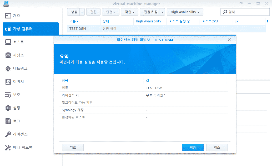Click the search magnifier icon
The height and width of the screenshot is (166, 272).
(x=225, y=12)
